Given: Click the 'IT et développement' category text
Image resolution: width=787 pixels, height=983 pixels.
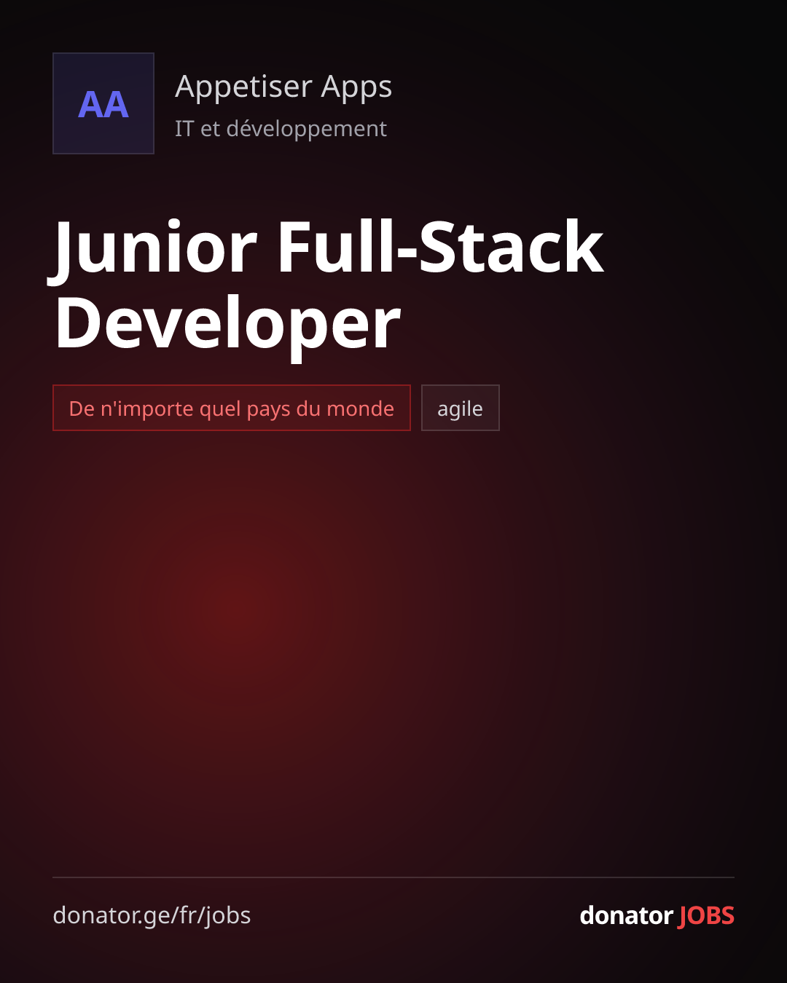Looking at the screenshot, I should 281,129.
